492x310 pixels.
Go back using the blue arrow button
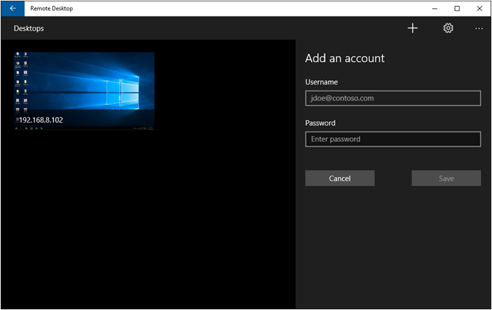(x=13, y=8)
